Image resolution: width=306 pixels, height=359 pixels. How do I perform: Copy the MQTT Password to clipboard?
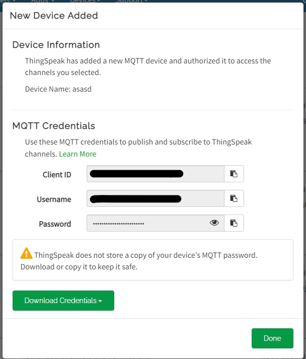(234, 223)
